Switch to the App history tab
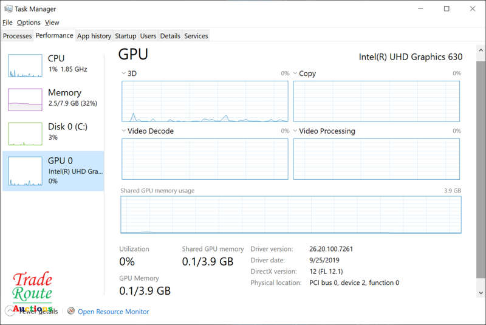486x325 pixels. click(94, 36)
